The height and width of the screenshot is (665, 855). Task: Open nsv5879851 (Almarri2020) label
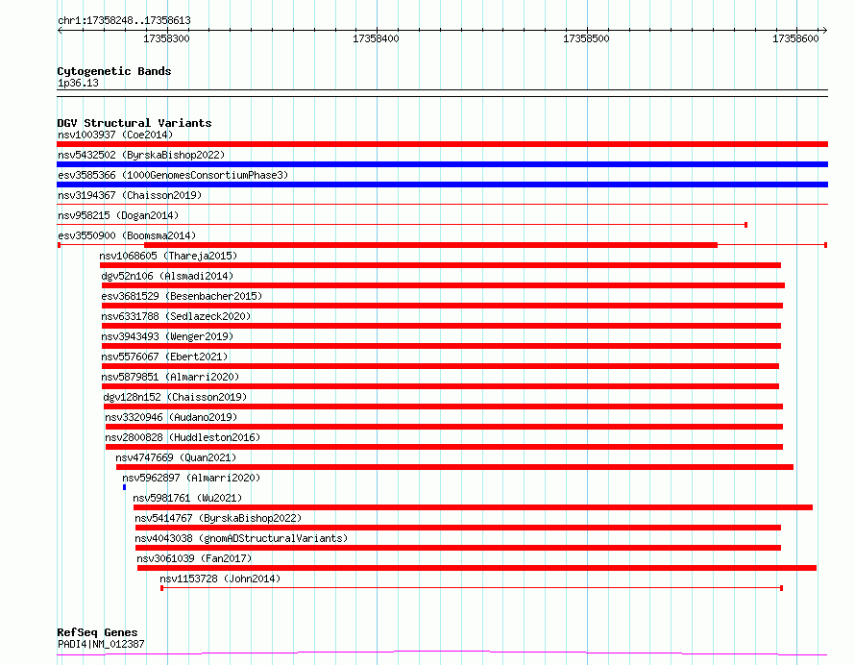coord(170,377)
